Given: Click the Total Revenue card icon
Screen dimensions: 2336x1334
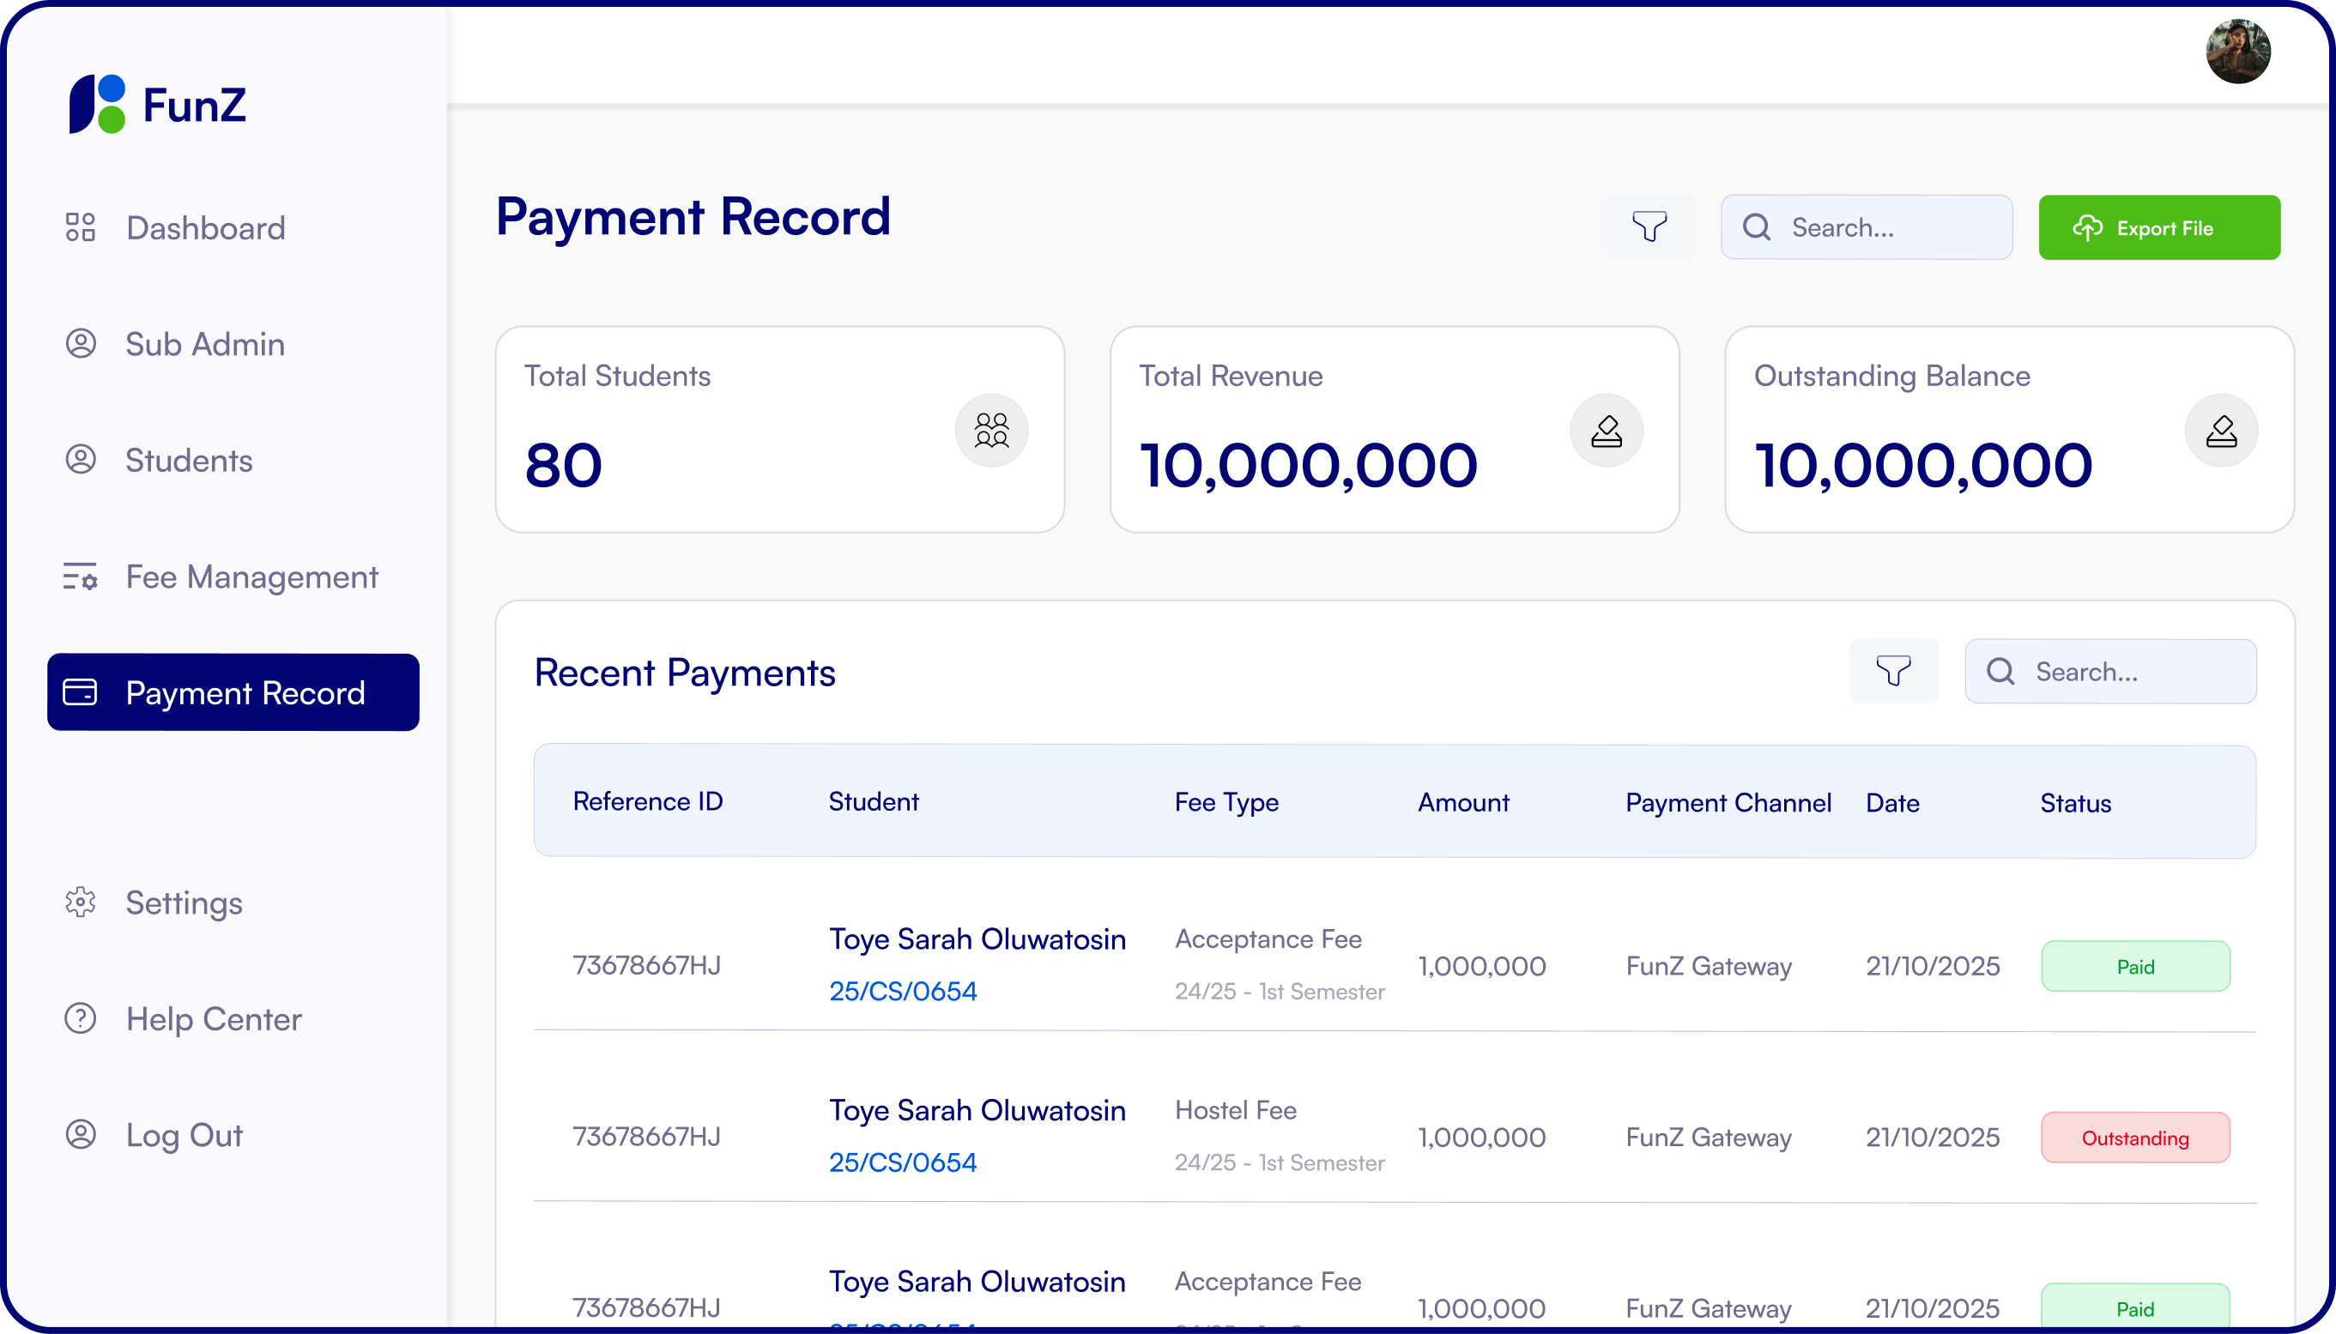Looking at the screenshot, I should (1606, 430).
